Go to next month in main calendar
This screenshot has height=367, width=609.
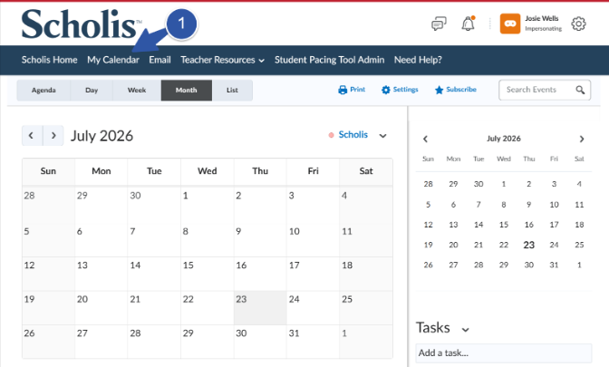pyautogui.click(x=53, y=136)
